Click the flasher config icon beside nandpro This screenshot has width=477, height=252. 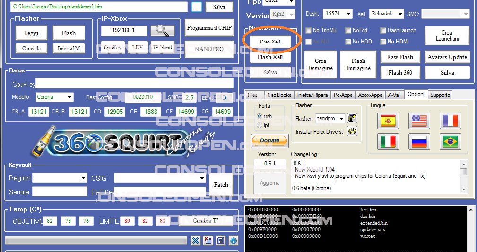coord(352,118)
